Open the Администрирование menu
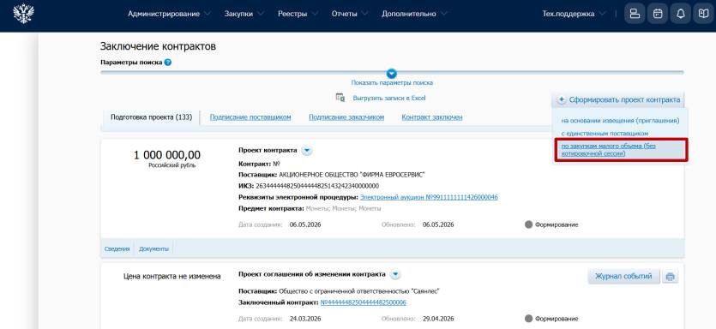This screenshot has width=716, height=329. [x=169, y=14]
